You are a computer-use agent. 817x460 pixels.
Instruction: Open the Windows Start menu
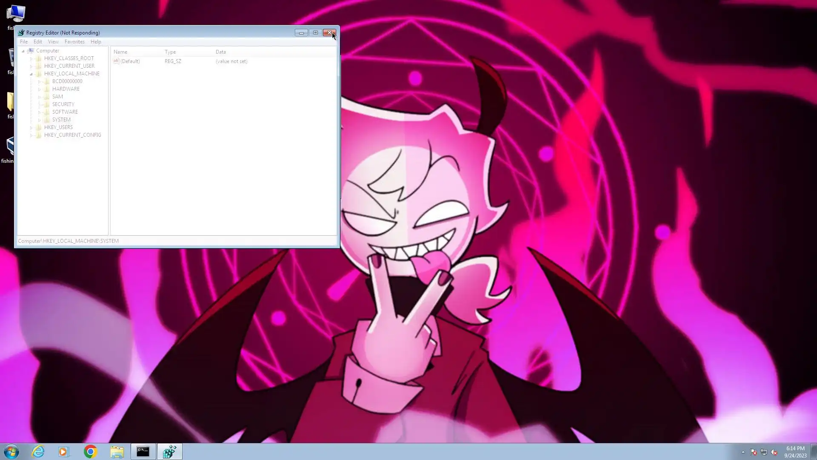click(x=11, y=451)
